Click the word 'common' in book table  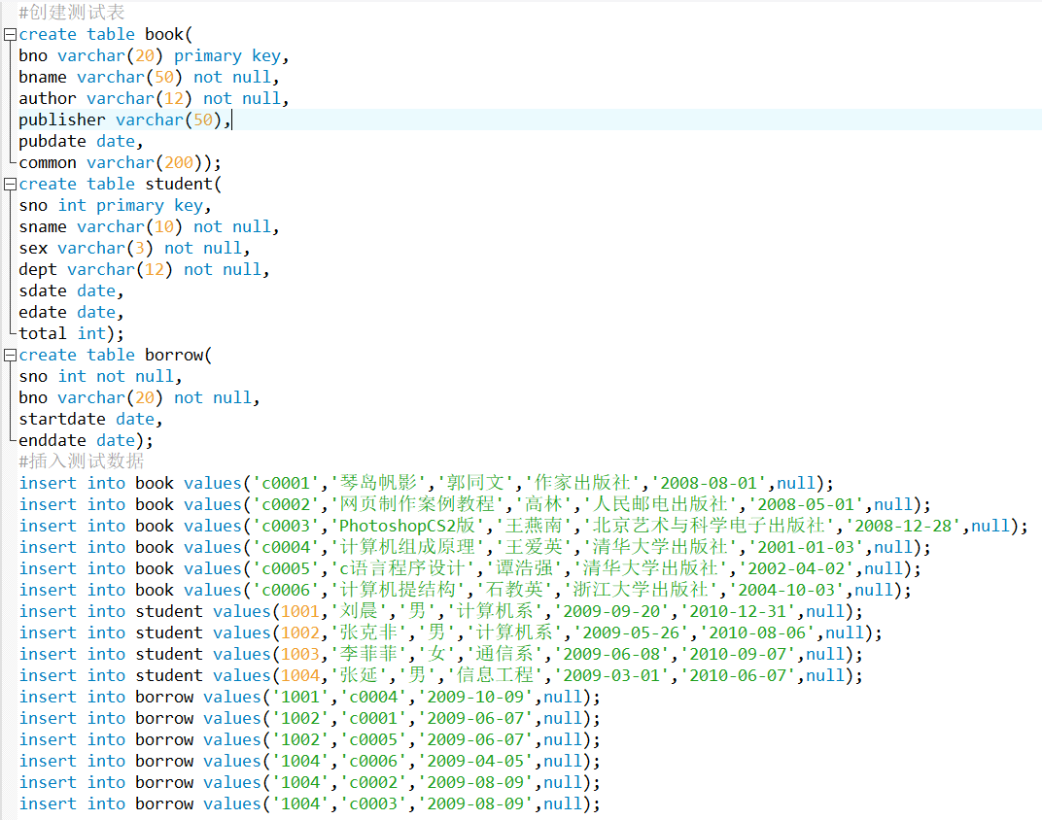click(47, 163)
